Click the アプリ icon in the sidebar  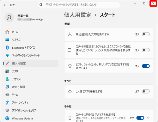coord(7,71)
